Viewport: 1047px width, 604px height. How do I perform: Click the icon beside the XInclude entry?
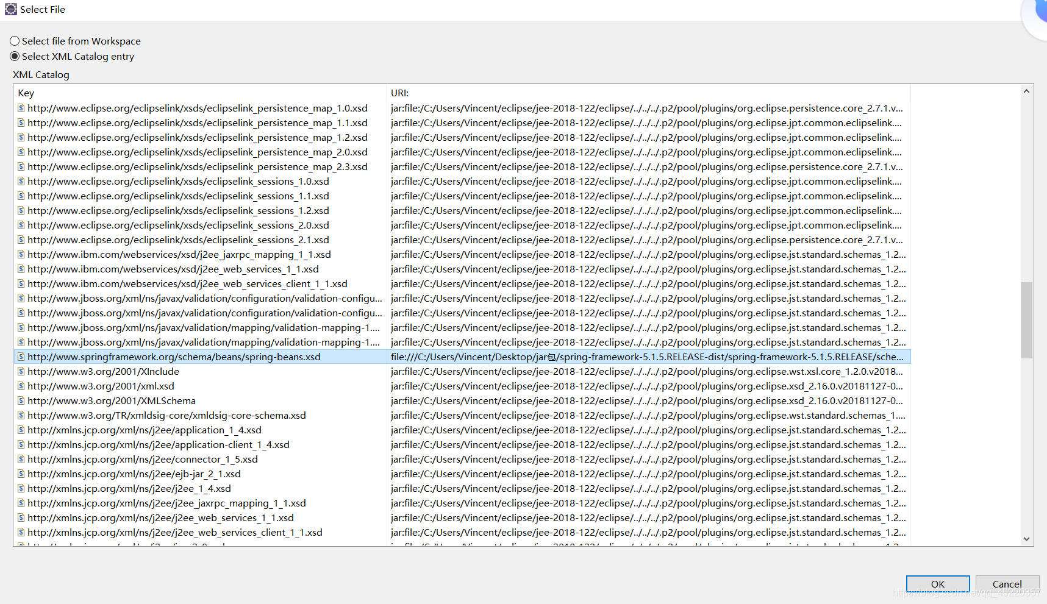(x=21, y=372)
